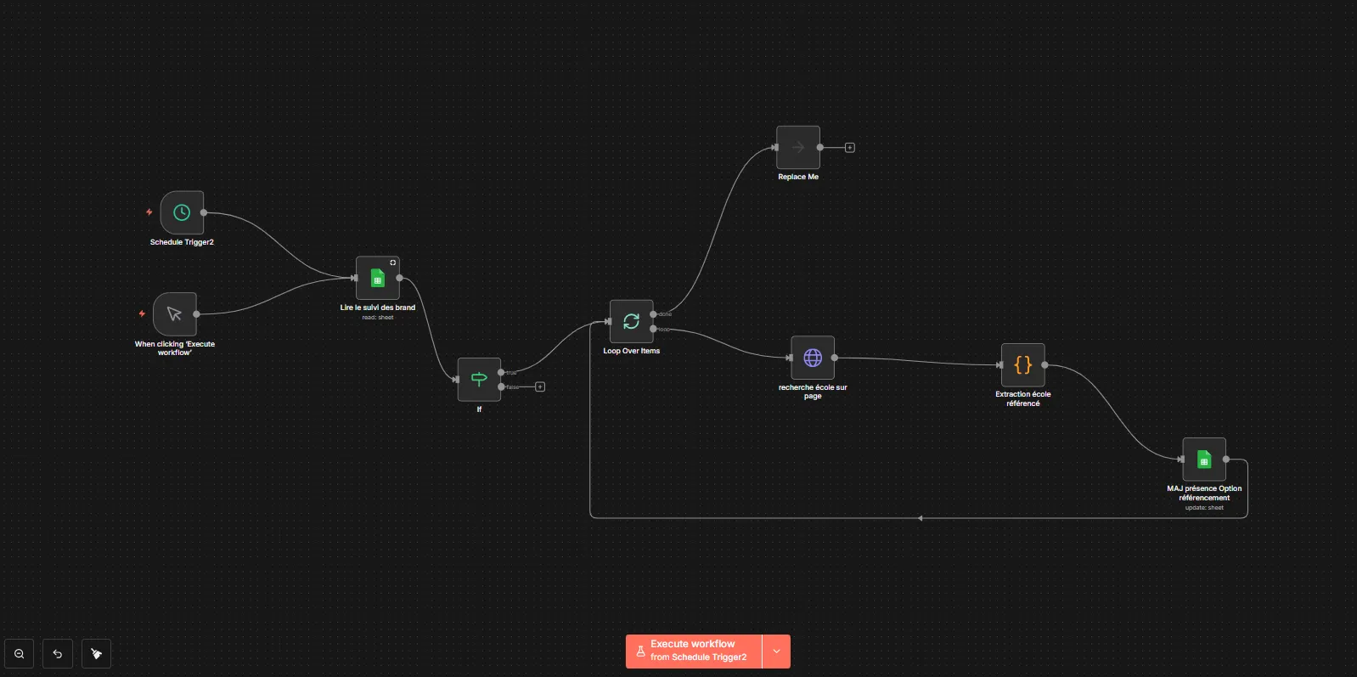Tidy up workflow with broom icon
1357x677 pixels.
pos(96,654)
